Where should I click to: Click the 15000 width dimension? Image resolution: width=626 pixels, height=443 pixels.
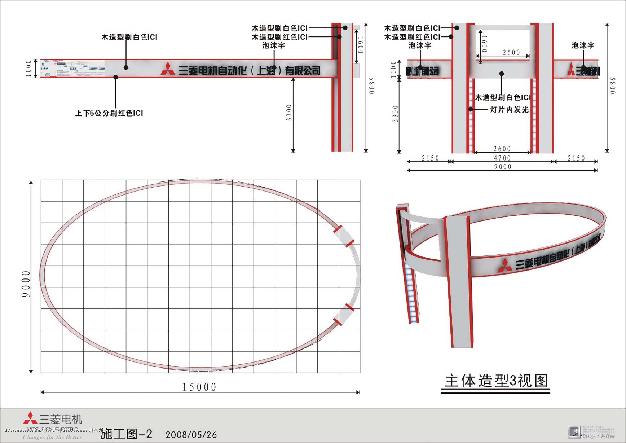click(199, 387)
